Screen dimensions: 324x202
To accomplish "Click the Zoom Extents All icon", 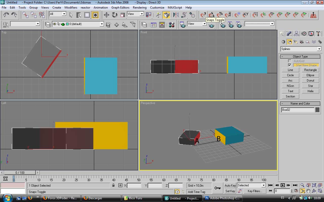I will pos(320,186).
